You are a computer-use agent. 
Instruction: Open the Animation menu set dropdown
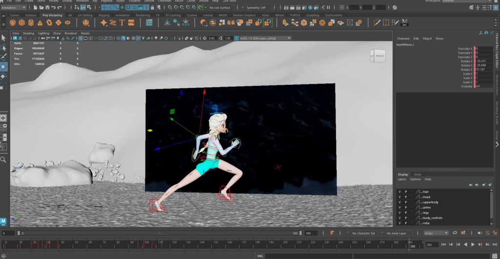click(x=13, y=7)
